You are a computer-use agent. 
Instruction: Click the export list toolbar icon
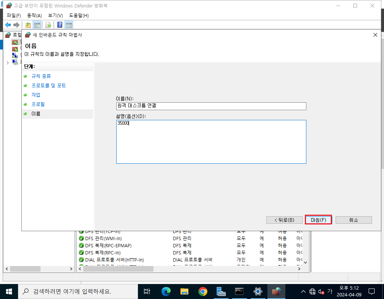[x=48, y=25]
